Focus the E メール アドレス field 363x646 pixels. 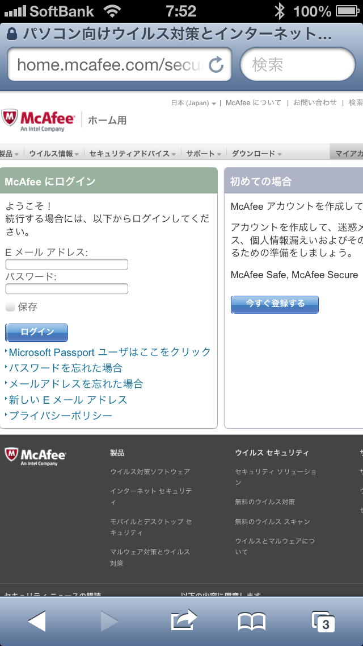(x=66, y=264)
